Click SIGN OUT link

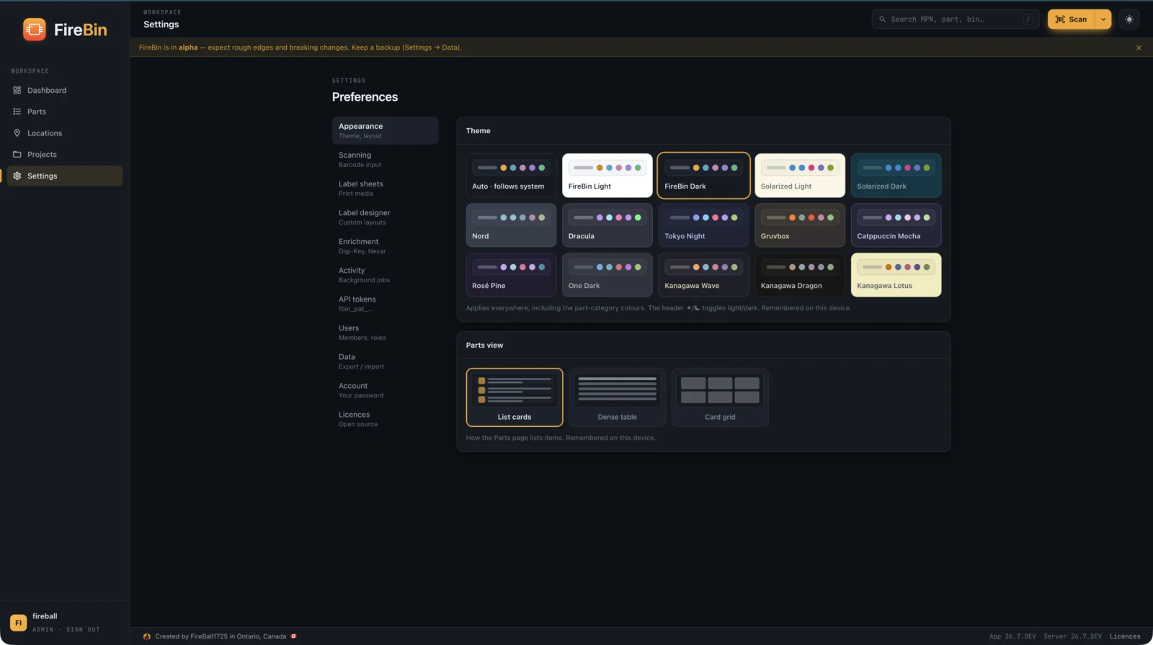(83, 630)
